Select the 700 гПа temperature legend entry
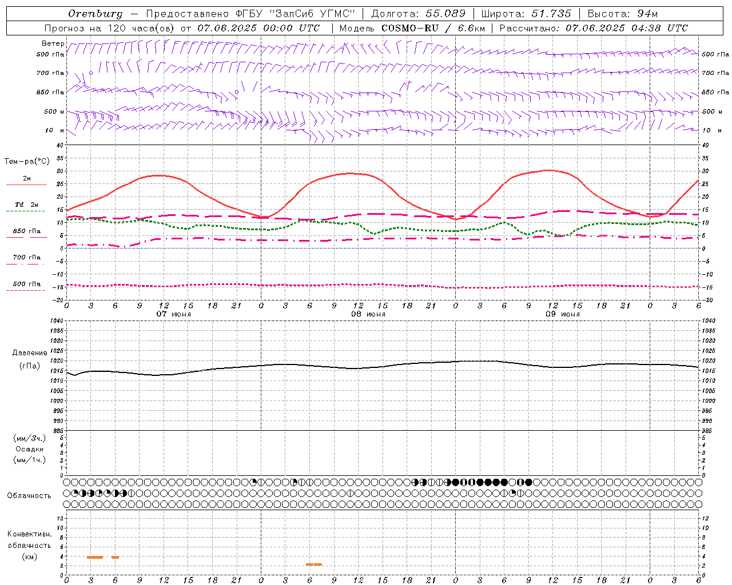The image size is (732, 585). 27,258
